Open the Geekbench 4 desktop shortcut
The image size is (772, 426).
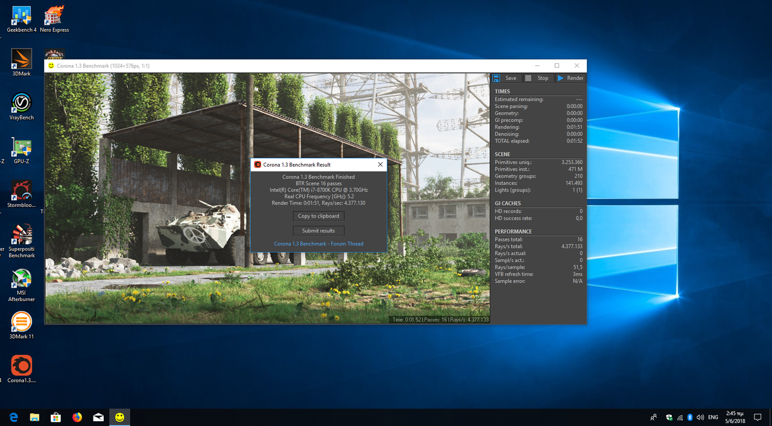point(22,19)
